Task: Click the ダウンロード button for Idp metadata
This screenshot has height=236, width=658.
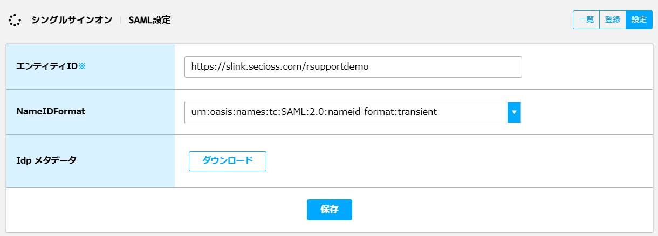Action: point(228,161)
